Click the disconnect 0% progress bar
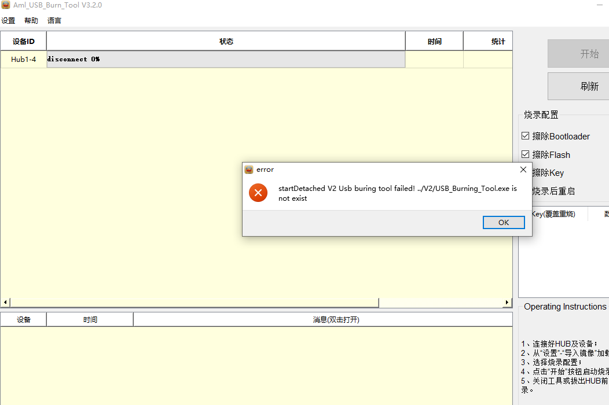This screenshot has height=405, width=609. tap(226, 60)
